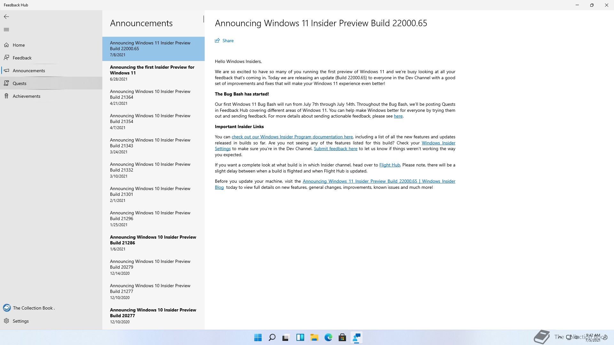Open Build 21364 announcement

point(153,97)
